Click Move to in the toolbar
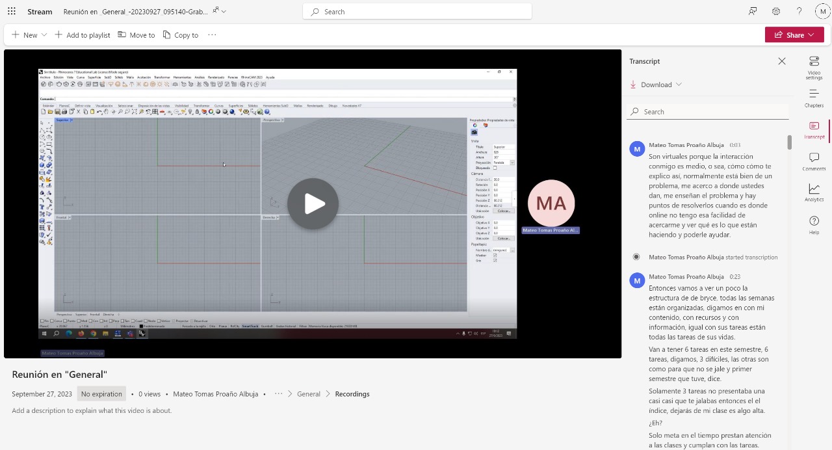 pyautogui.click(x=136, y=35)
